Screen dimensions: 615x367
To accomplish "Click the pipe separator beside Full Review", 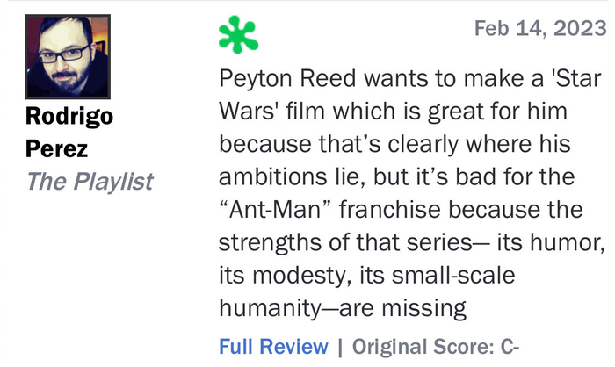I will point(340,346).
